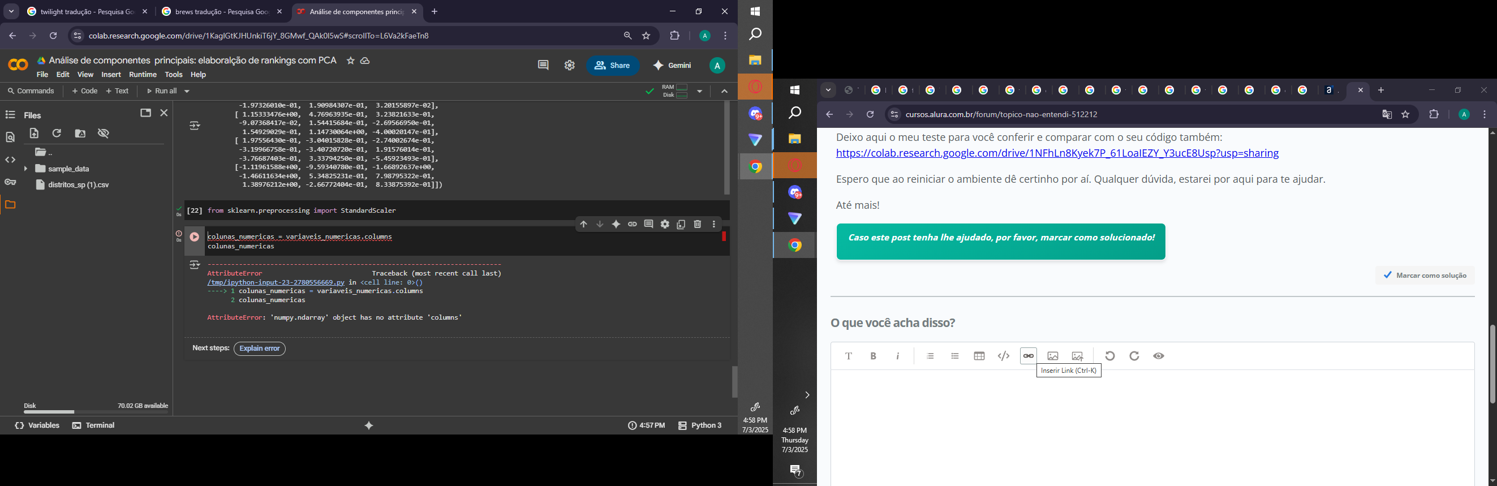1497x486 pixels.
Task: Open more cell actions menu
Action: click(713, 225)
